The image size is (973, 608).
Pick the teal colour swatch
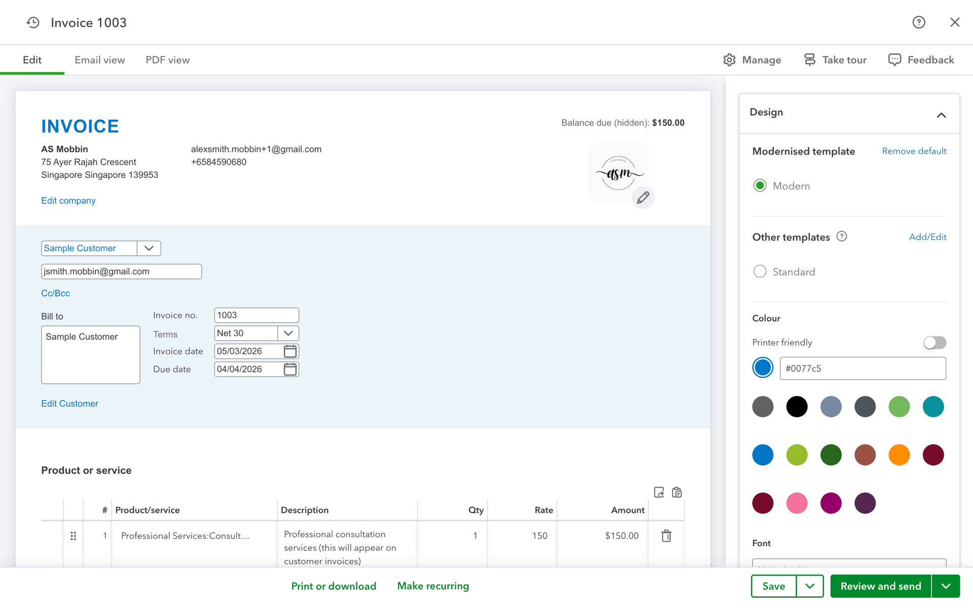(x=933, y=407)
